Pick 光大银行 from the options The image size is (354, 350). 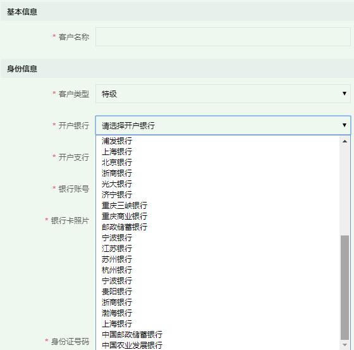click(217, 184)
